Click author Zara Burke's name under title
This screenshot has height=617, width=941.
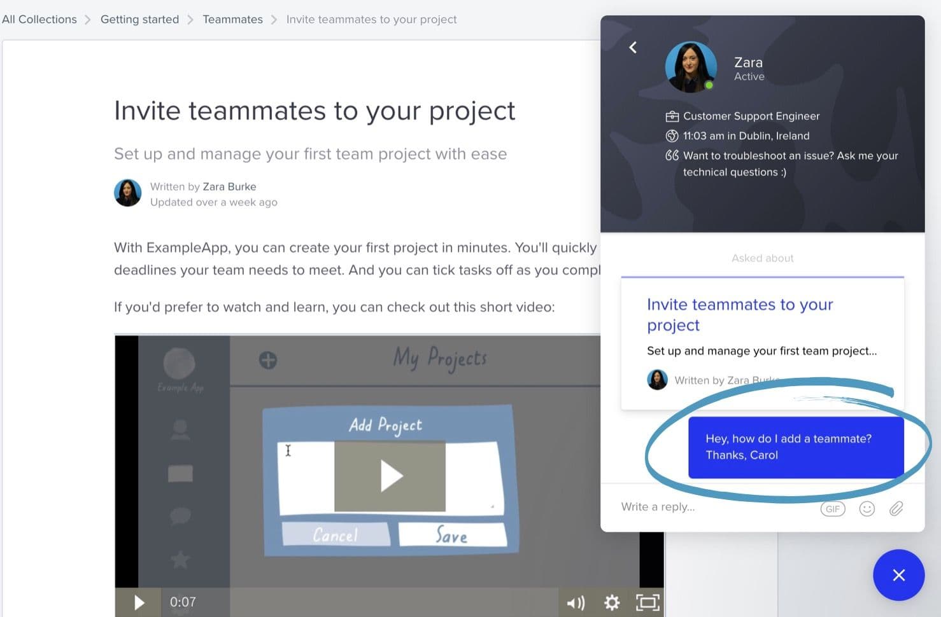229,186
